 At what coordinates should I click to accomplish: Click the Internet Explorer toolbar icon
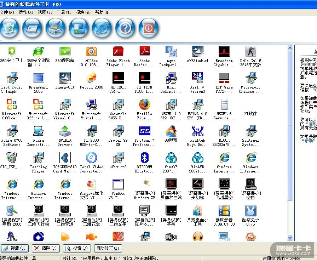(102, 28)
